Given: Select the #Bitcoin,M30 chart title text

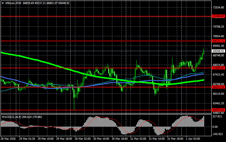Looking at the screenshot, I should tap(13, 3).
